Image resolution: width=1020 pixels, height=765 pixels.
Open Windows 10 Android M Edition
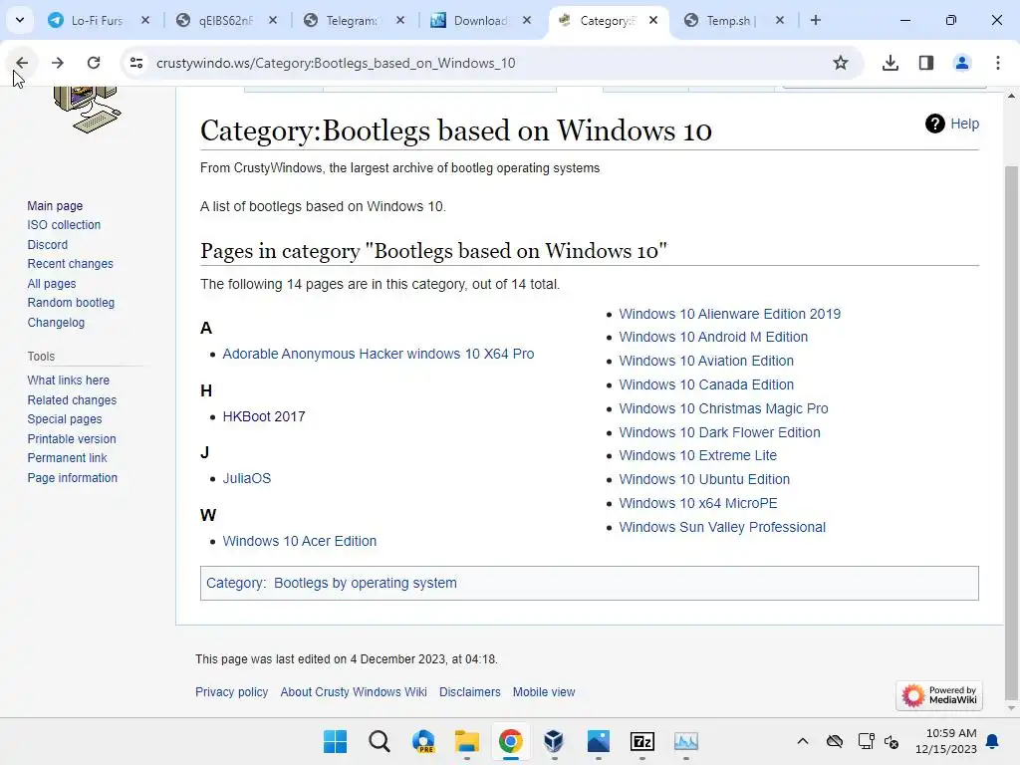point(713,337)
